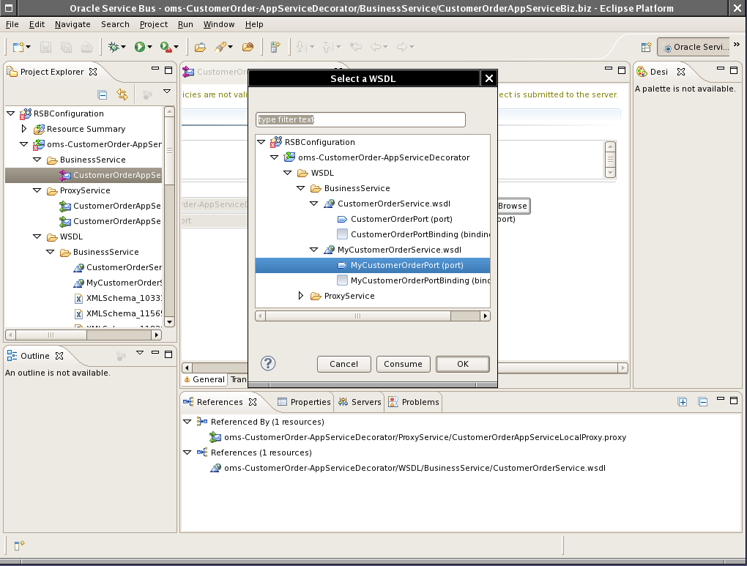Click the Open folder toolbar icon
747x566 pixels.
[200, 47]
